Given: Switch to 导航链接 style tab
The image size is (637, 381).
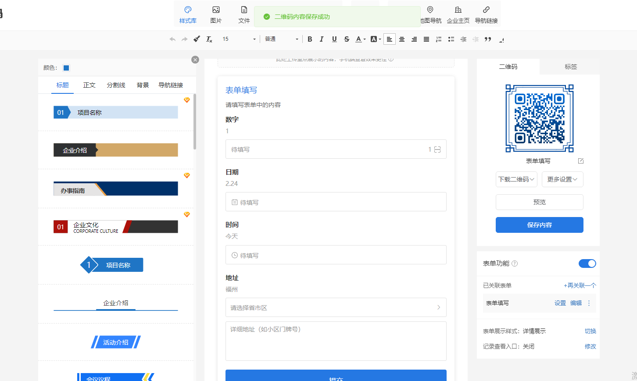Looking at the screenshot, I should 171,85.
